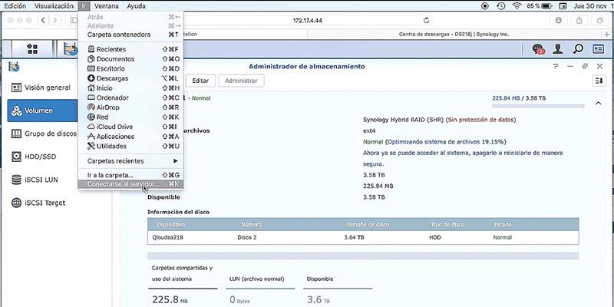Open DSM widgets panel icon
614x307 pixels.
[599, 49]
